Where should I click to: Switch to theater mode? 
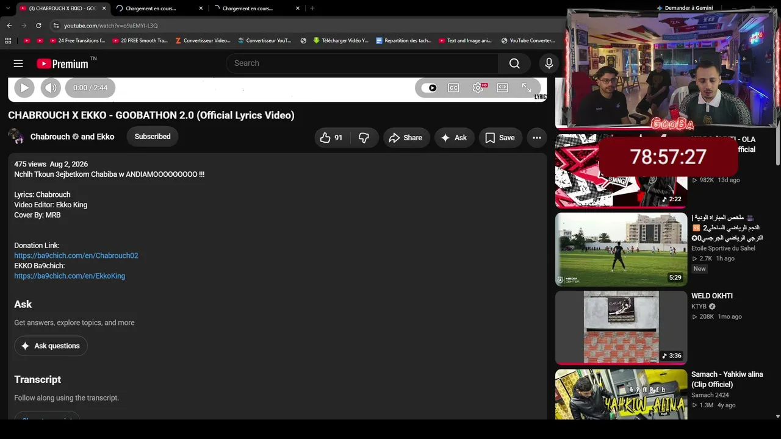(502, 88)
